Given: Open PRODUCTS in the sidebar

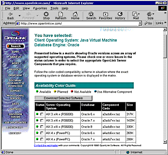Looking at the screenshot, I should pyautogui.click(x=15, y=69).
